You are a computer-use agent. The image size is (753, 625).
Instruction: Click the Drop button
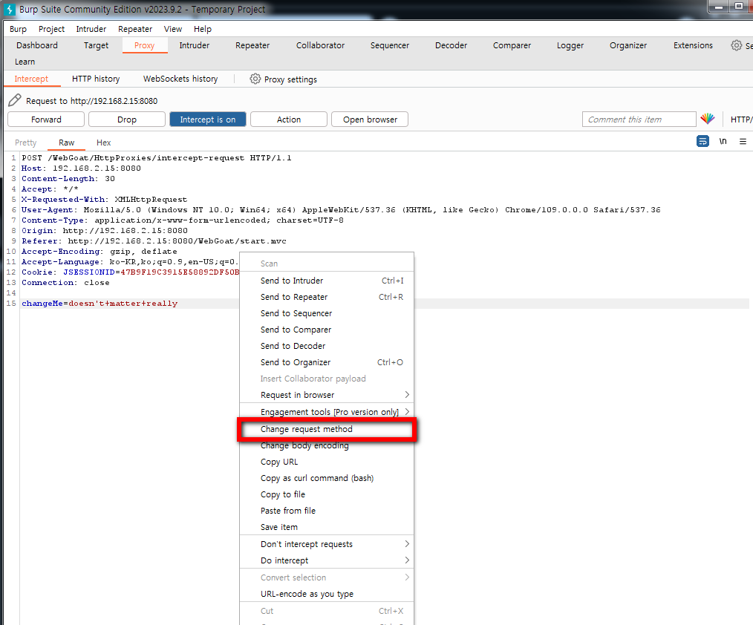tap(127, 120)
